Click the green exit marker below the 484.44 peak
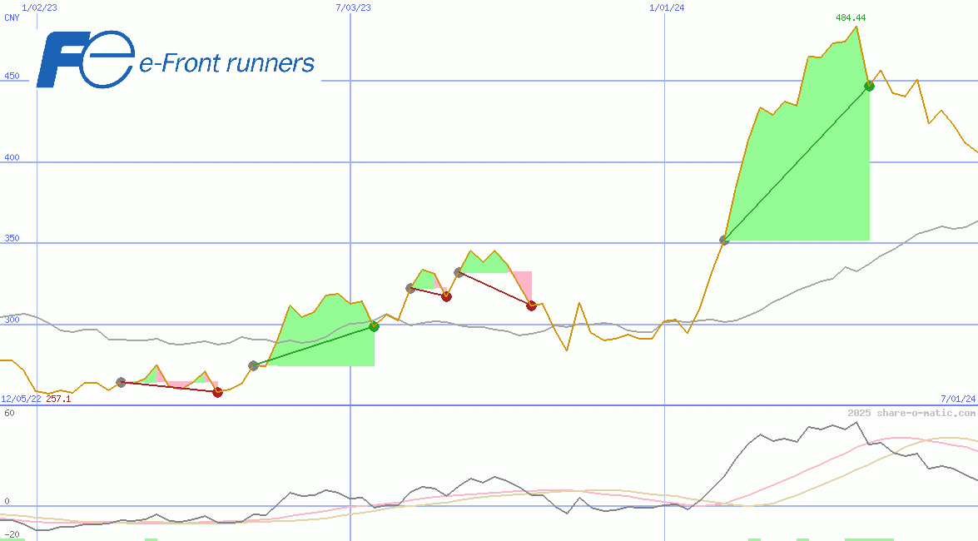The image size is (978, 541). click(869, 86)
